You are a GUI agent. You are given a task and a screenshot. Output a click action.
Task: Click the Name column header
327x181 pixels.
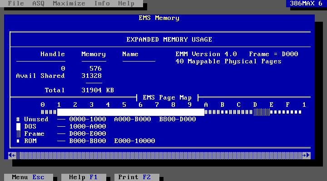click(x=130, y=54)
